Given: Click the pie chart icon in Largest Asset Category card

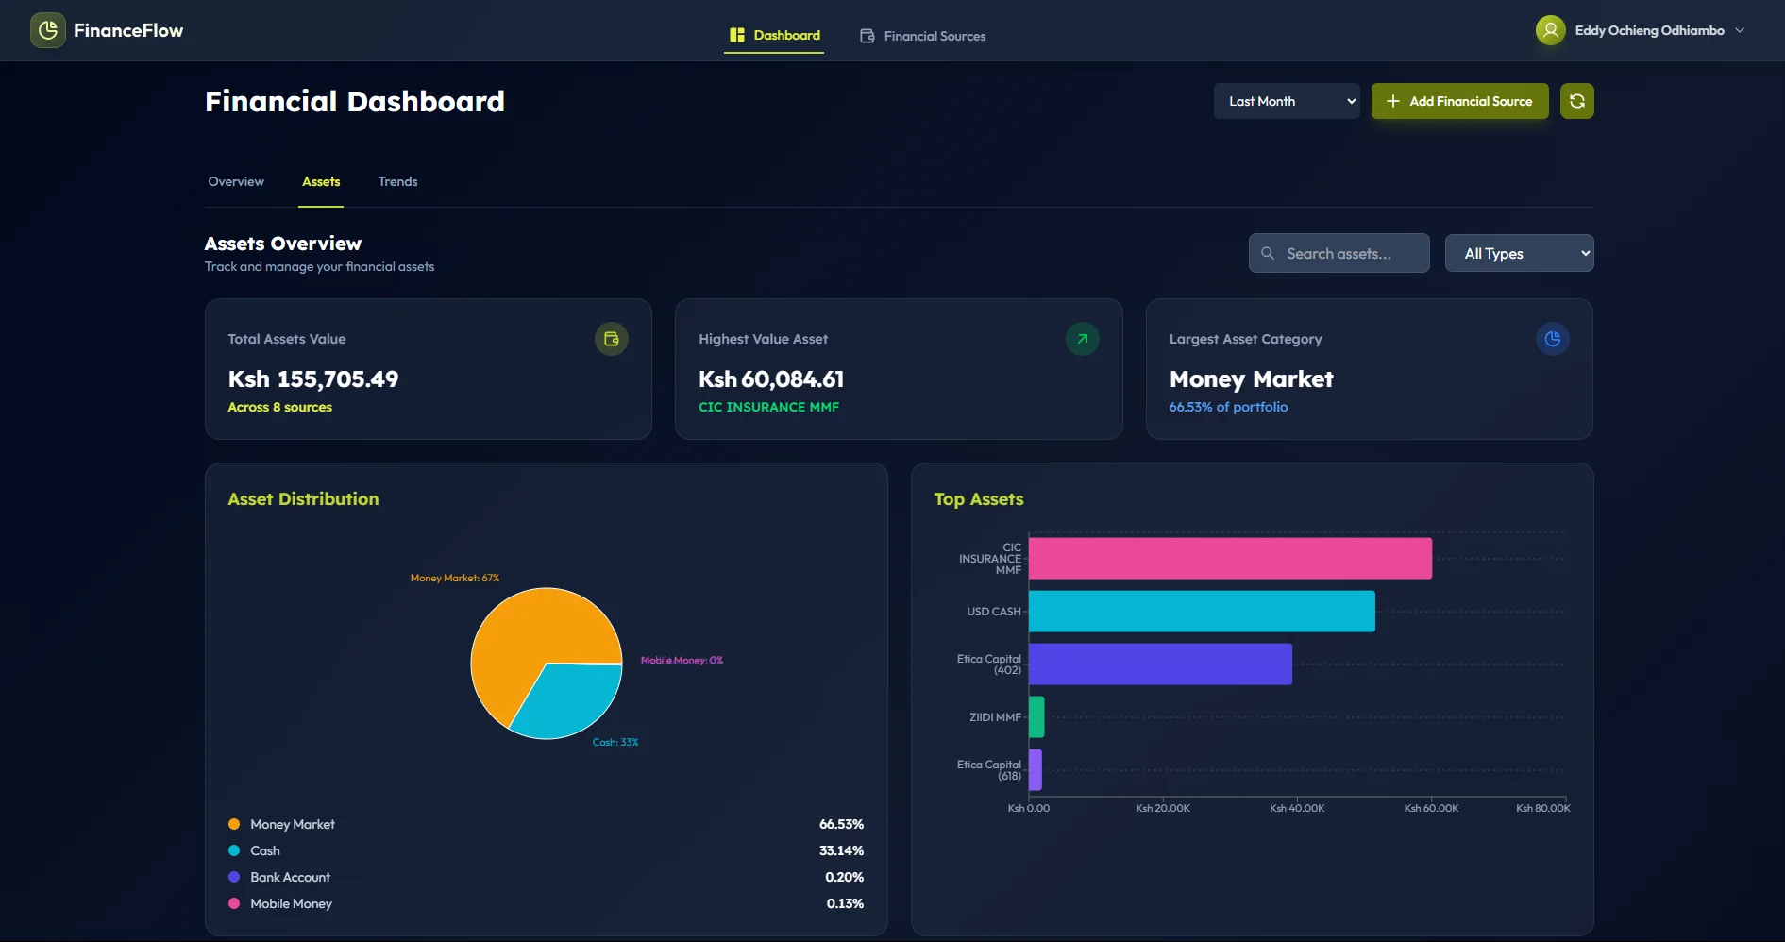Looking at the screenshot, I should click(x=1552, y=339).
